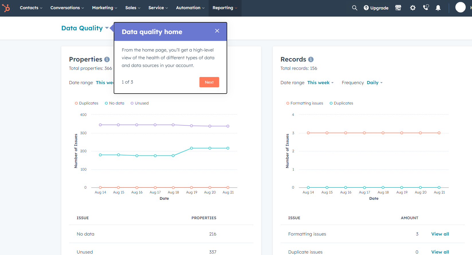The height and width of the screenshot is (255, 472).
Task: Toggle Duplicates series in Properties chart legend
Action: (87, 103)
